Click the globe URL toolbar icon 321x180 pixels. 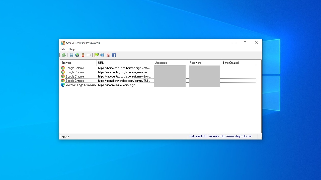pyautogui.click(x=77, y=55)
